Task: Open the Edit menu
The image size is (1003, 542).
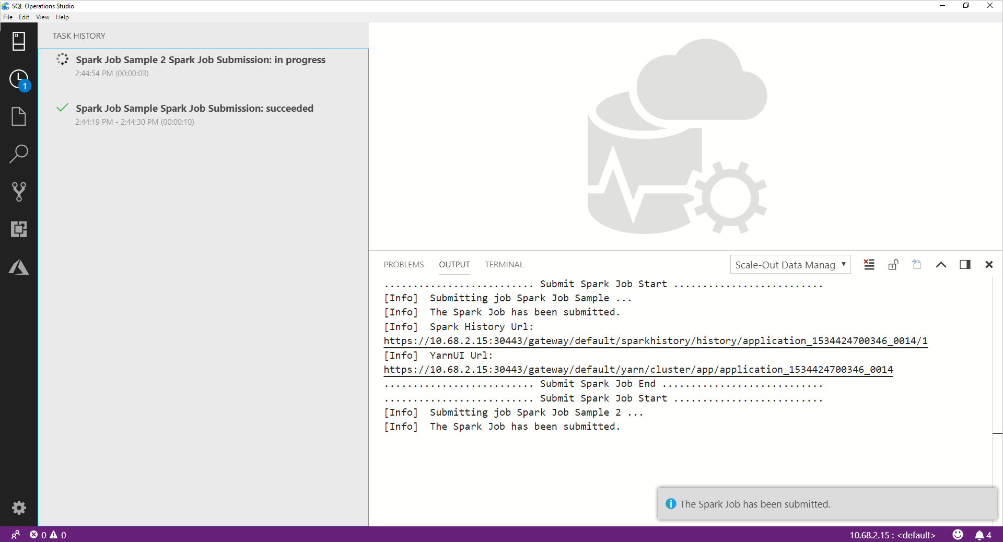Action: click(24, 17)
